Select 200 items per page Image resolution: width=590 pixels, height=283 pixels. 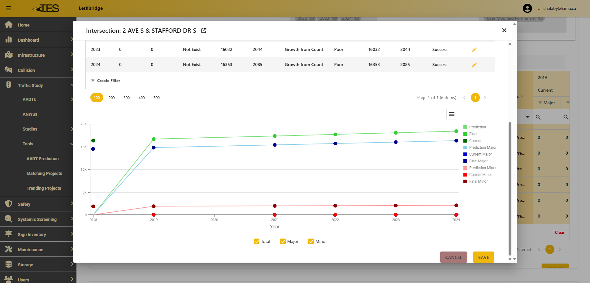(x=111, y=98)
